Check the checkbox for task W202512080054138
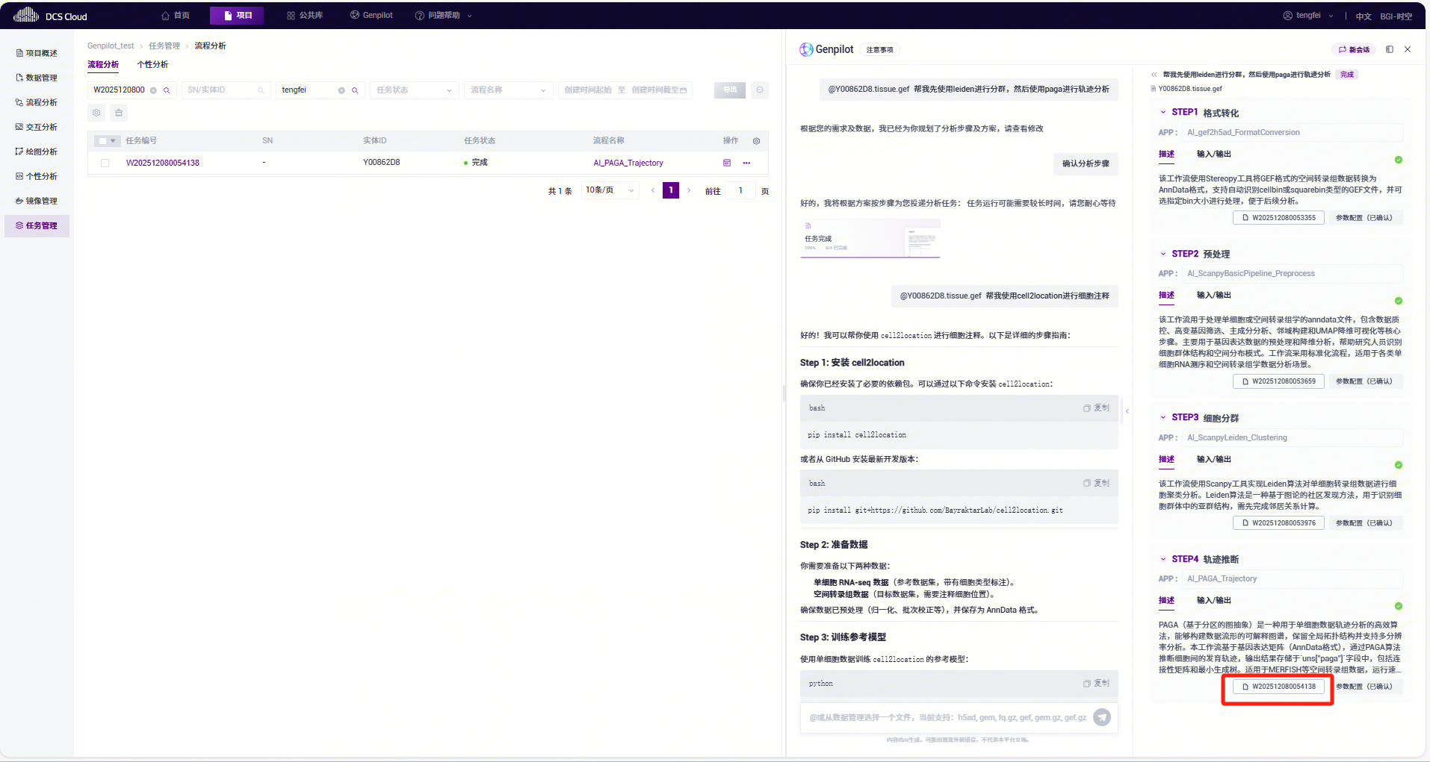The image size is (1430, 762). pos(105,163)
